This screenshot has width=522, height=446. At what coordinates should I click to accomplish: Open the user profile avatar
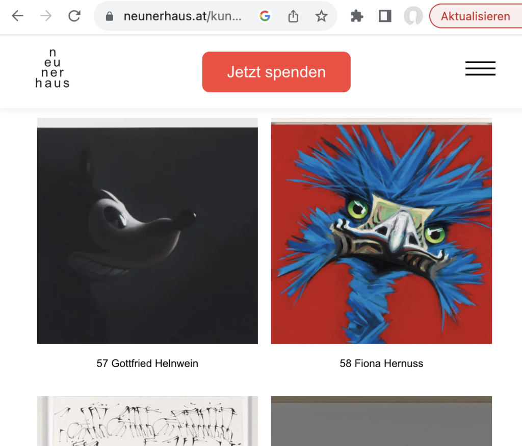(413, 16)
